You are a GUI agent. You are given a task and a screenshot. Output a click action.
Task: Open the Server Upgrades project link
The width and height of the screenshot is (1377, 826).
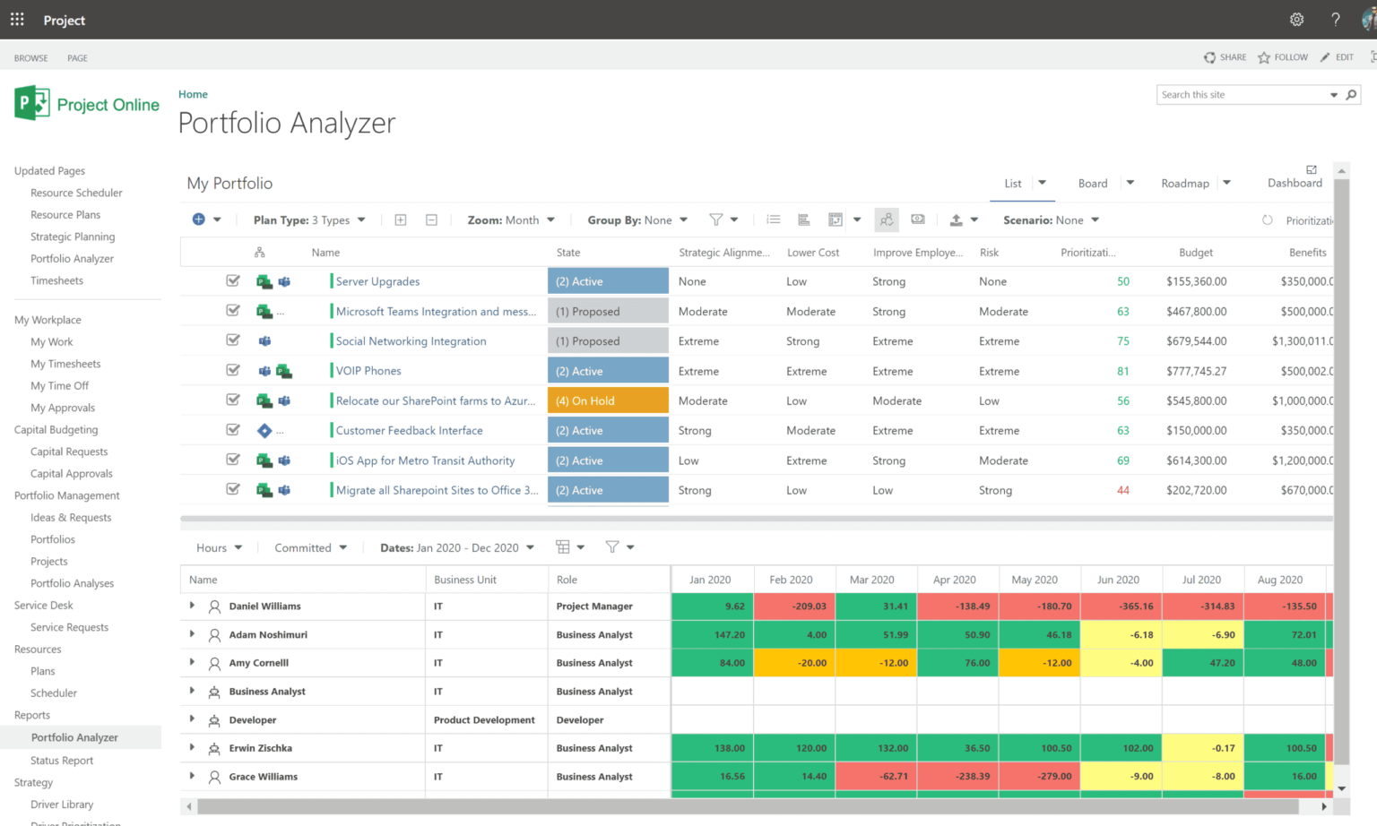[x=377, y=281]
